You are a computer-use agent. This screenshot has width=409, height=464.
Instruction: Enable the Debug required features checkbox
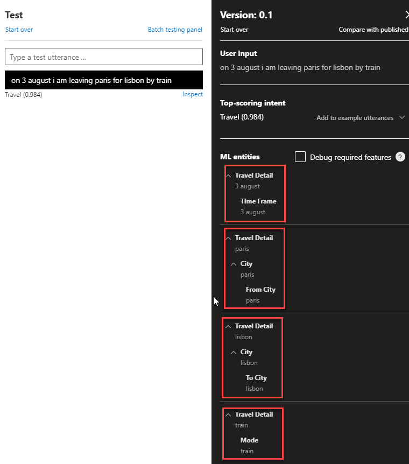(300, 157)
